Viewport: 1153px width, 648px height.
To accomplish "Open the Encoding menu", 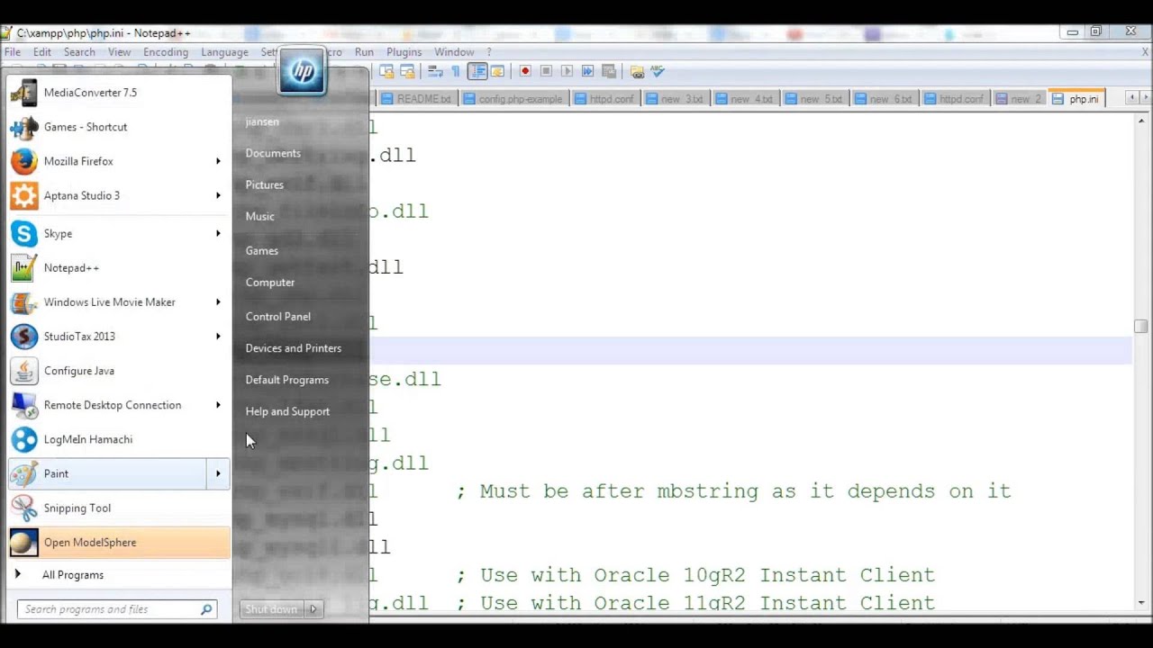I will click(x=165, y=51).
